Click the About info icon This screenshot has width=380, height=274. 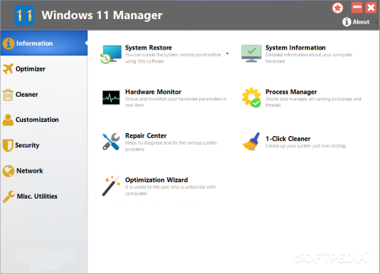click(347, 22)
